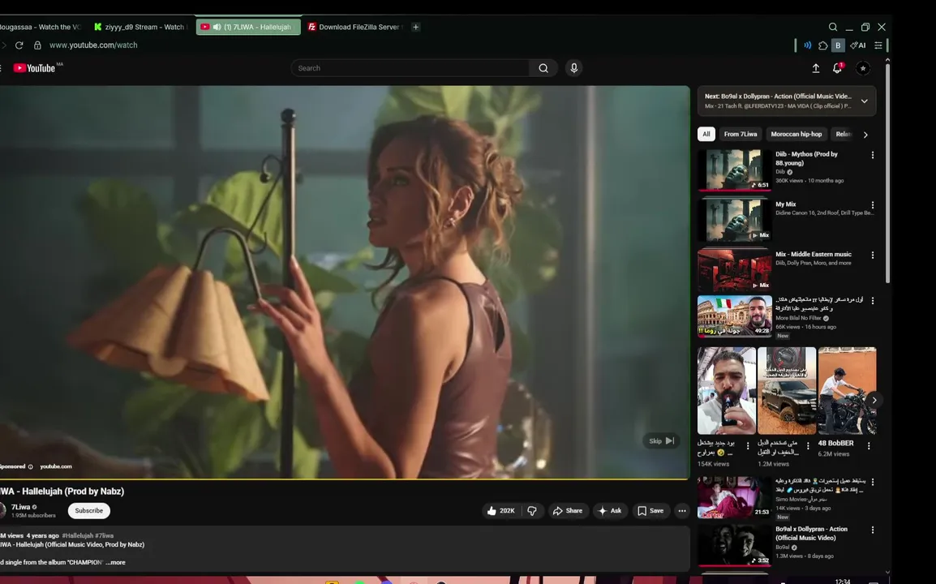Open the My Mix playlist thumbnail

(x=734, y=220)
